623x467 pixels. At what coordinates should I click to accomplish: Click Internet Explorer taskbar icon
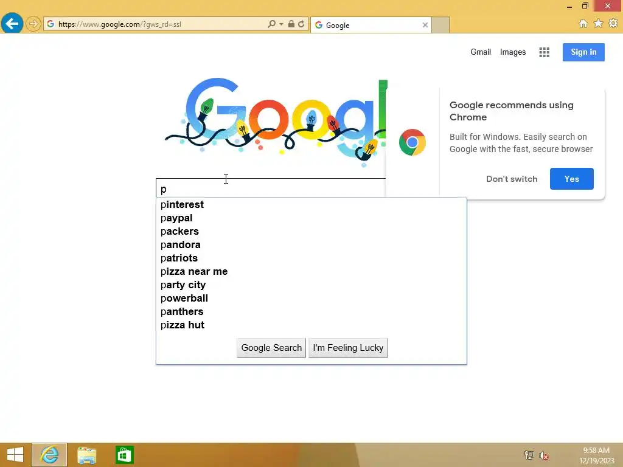point(49,455)
